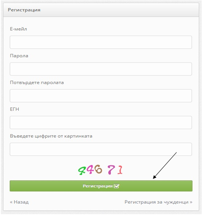
Task: Click the Потвърдете паролата label text
Action: [x=37, y=83]
